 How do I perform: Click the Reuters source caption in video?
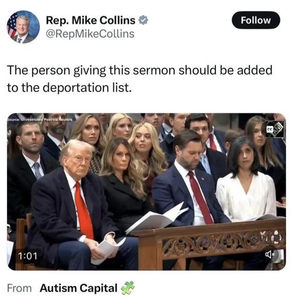point(40,120)
